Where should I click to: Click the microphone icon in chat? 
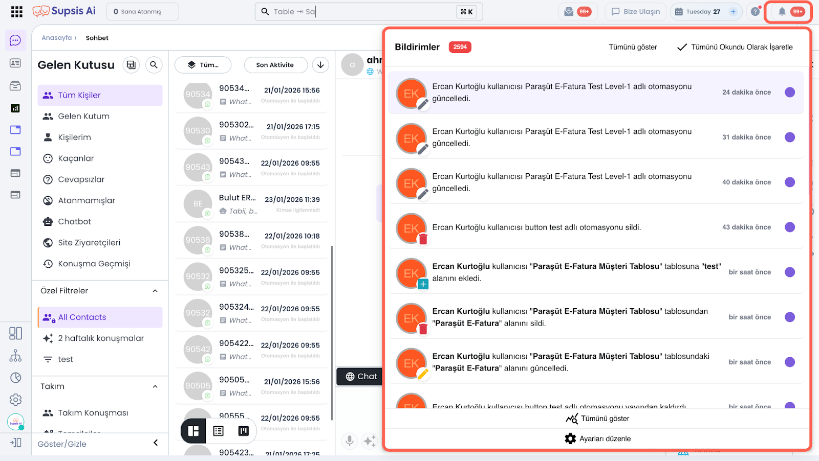point(350,441)
